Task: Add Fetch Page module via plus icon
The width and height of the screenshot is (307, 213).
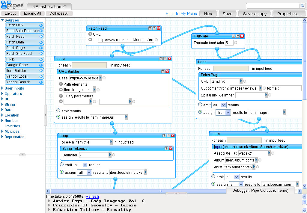Action: [41, 48]
